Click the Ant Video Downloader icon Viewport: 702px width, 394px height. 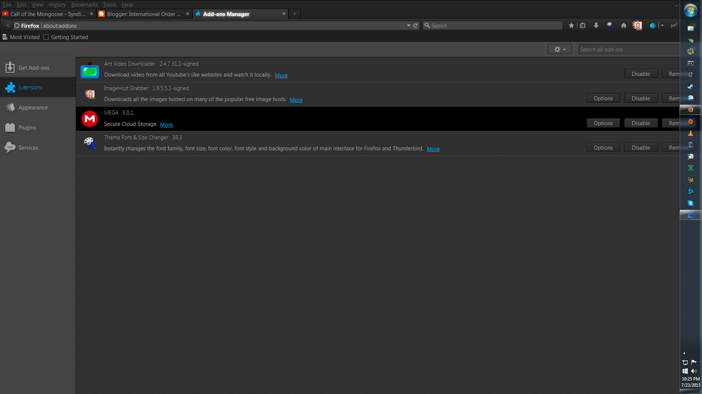(x=90, y=70)
